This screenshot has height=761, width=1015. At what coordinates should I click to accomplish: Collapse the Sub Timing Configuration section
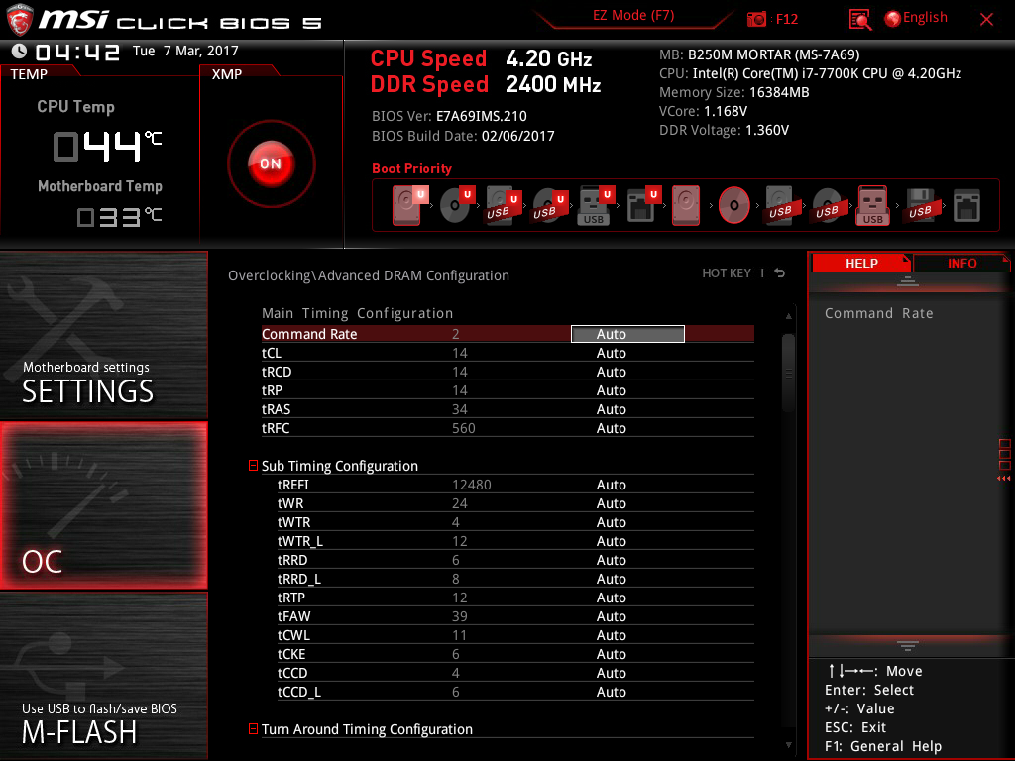(253, 466)
